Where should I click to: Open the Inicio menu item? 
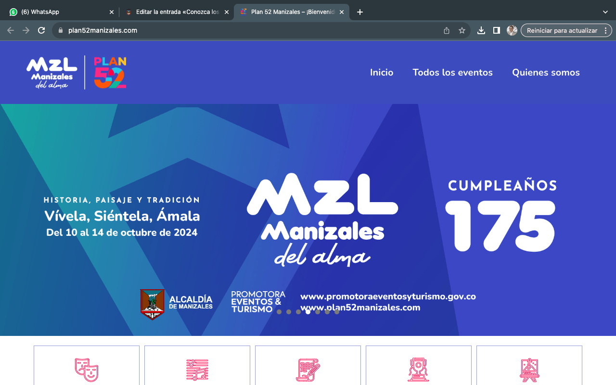382,73
